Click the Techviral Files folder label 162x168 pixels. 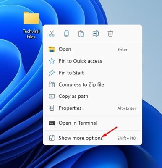click(31, 34)
